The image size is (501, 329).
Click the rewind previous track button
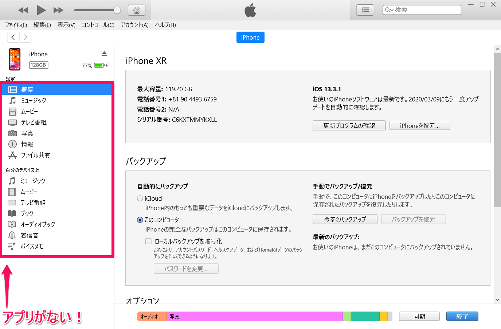[23, 10]
